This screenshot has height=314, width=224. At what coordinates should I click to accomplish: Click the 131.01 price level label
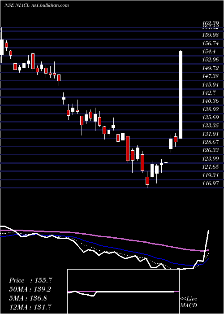coord(211,134)
